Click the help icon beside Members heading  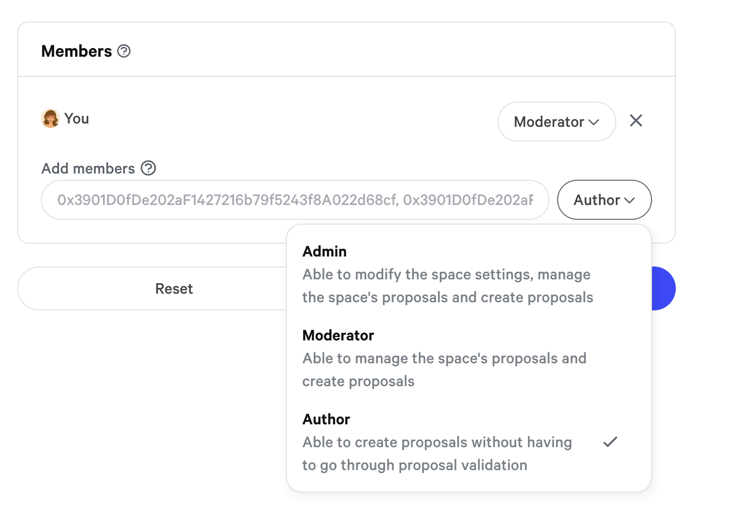124,51
